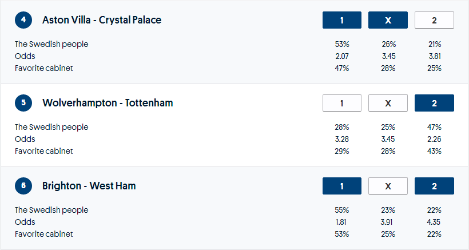Click the match number 4 badge
Image resolution: width=469 pixels, height=250 pixels.
(x=23, y=20)
